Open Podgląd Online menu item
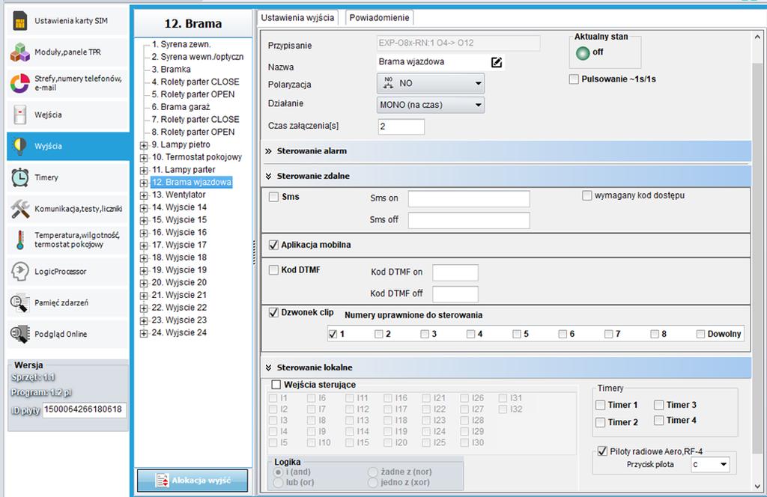 point(68,335)
